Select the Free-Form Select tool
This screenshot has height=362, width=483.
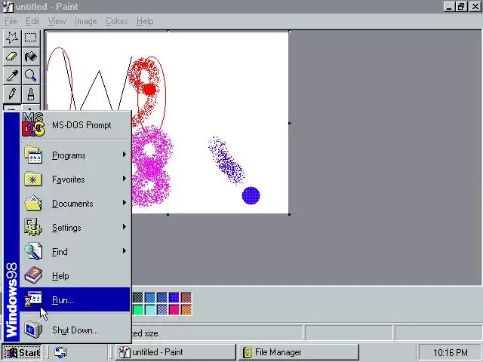pyautogui.click(x=12, y=38)
